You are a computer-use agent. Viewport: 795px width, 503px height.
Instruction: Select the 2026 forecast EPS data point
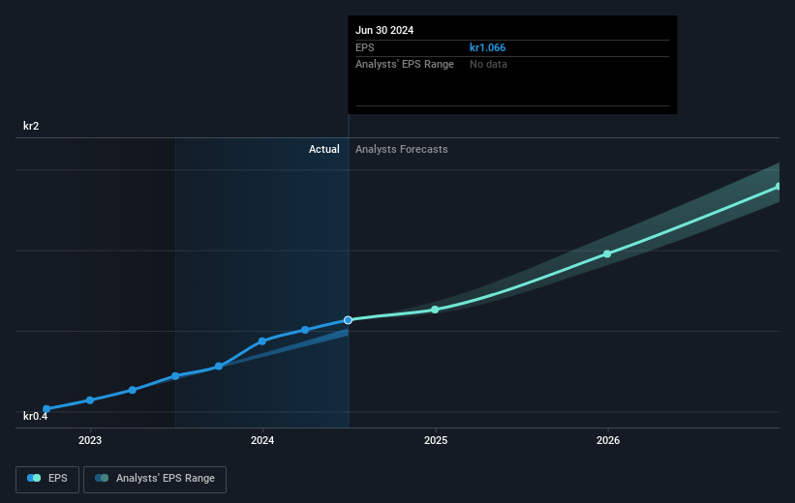(x=607, y=253)
